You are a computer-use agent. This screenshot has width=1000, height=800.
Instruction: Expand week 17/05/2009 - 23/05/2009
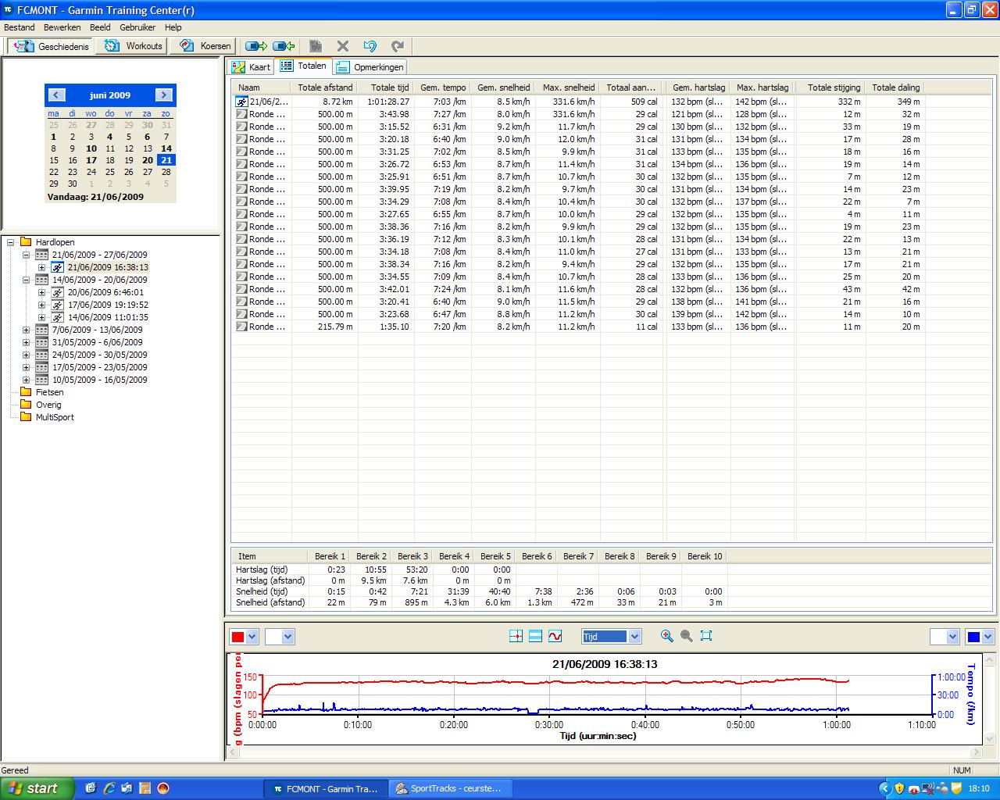26,367
